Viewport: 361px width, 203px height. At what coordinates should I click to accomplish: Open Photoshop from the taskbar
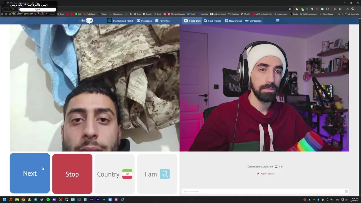[x=104, y=200]
